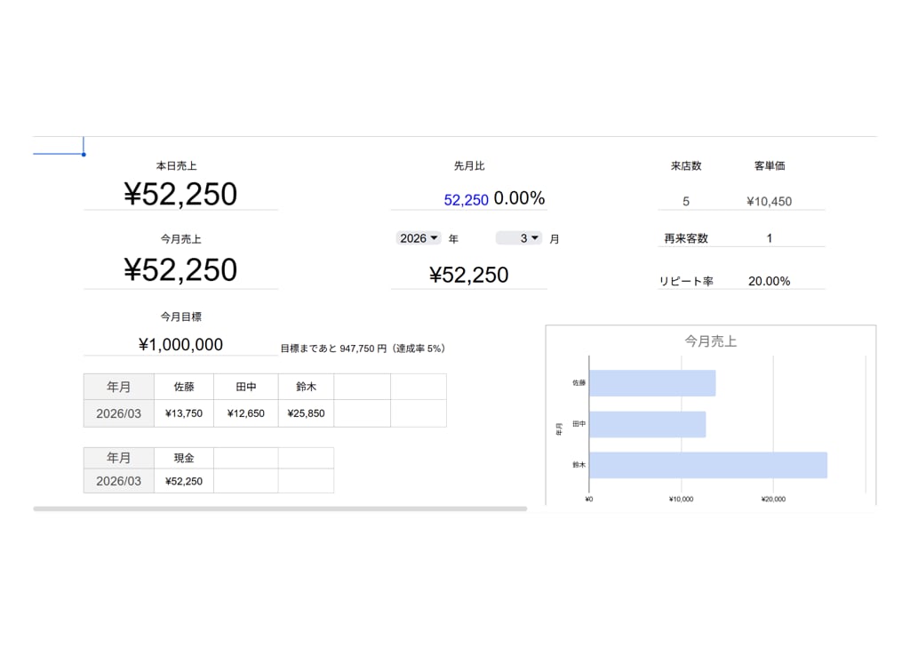Select the 2026/03 cell in the 現金 table
Image resolution: width=910 pixels, height=649 pixels.
(119, 481)
